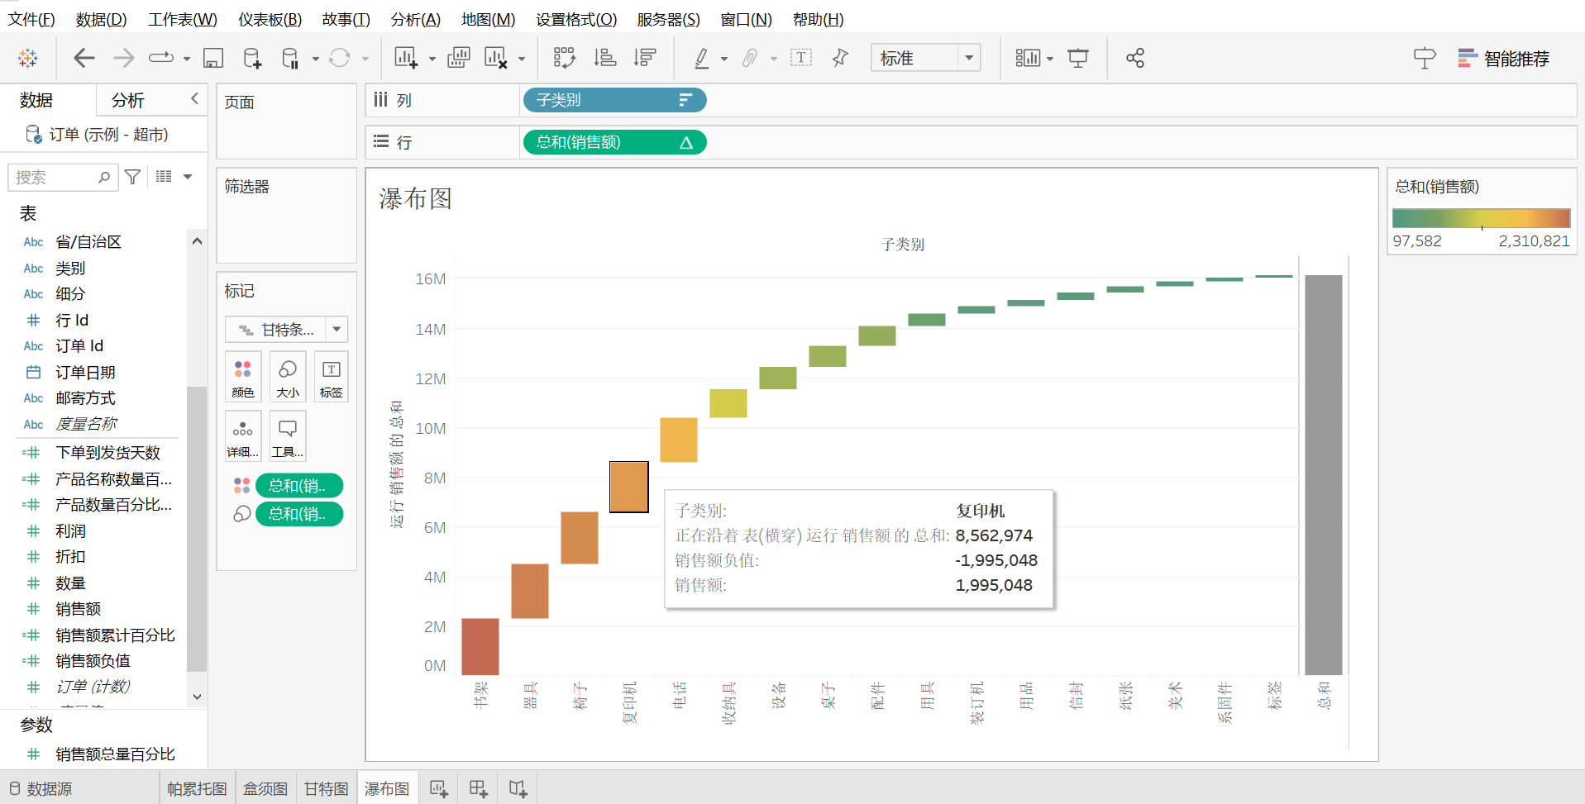Viewport: 1585px width, 804px height.
Task: Sort descending using the toolbar icon
Action: (645, 58)
